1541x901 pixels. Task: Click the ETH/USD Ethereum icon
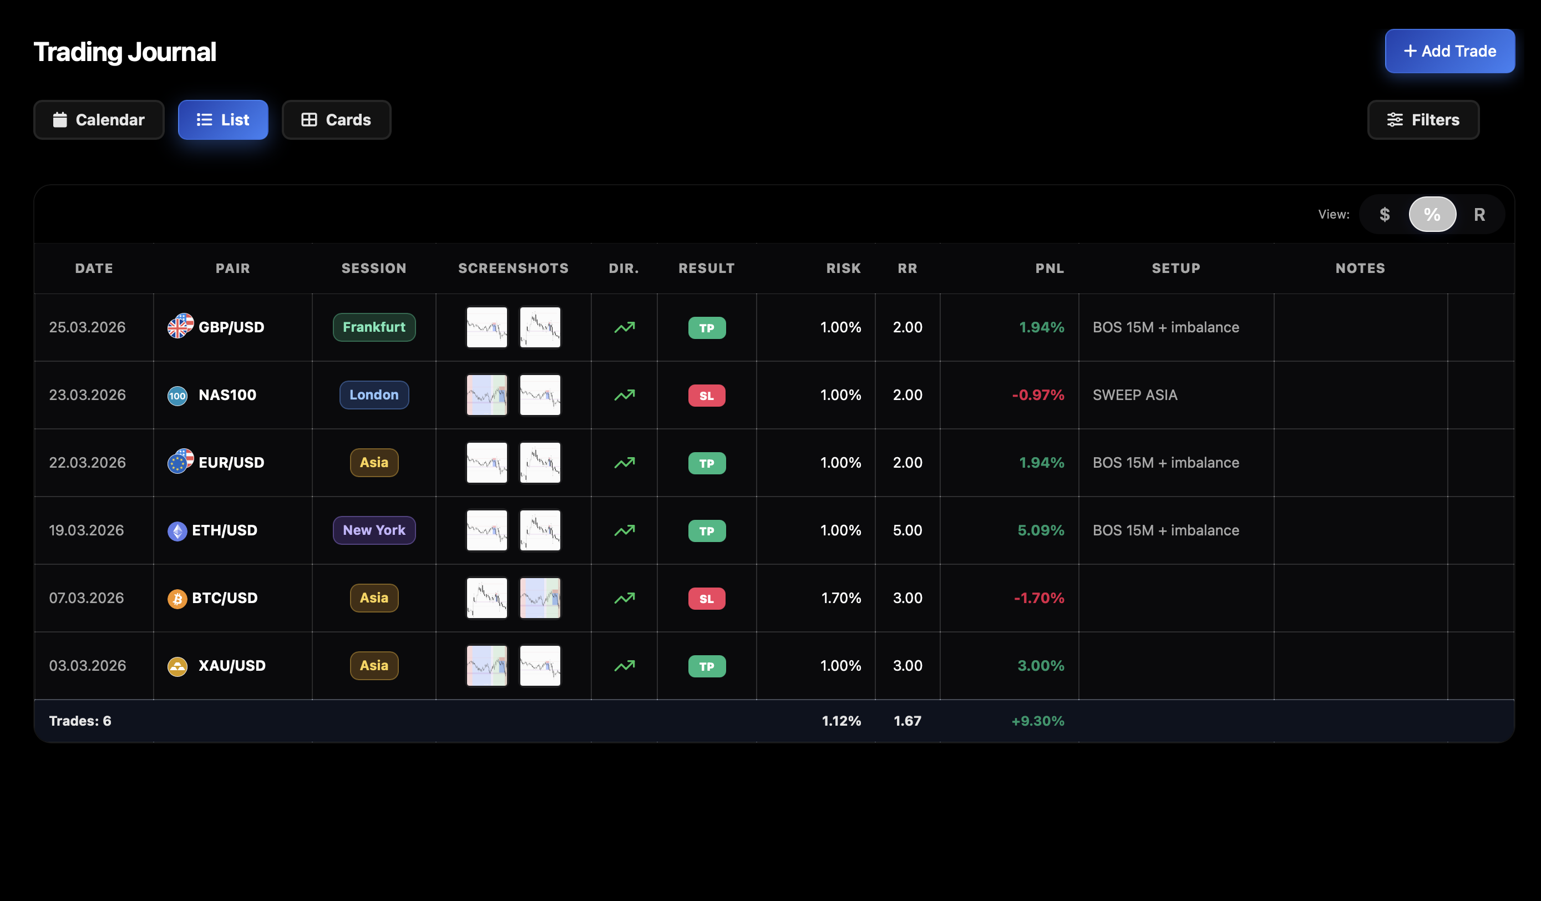[178, 530]
